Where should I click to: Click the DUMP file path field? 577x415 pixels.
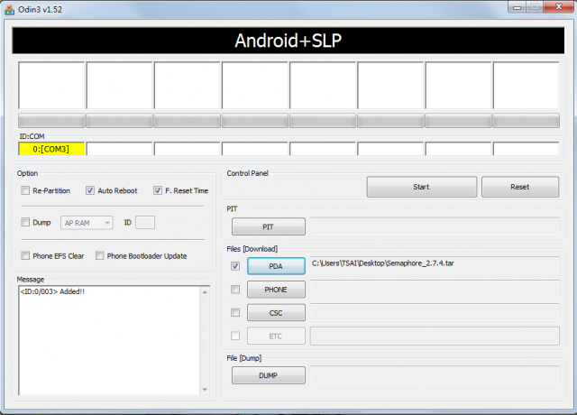(x=435, y=375)
